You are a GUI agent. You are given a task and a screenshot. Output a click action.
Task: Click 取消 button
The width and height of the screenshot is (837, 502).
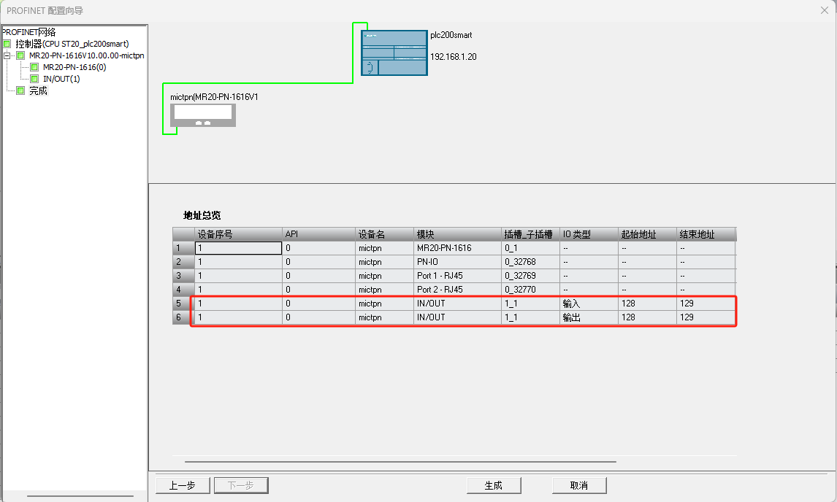[579, 485]
